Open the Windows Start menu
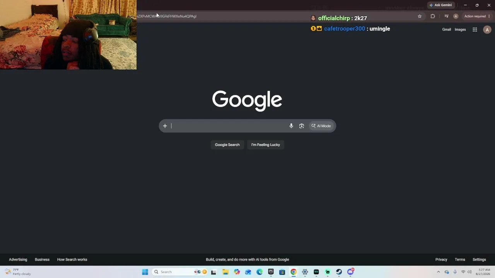 [145, 272]
